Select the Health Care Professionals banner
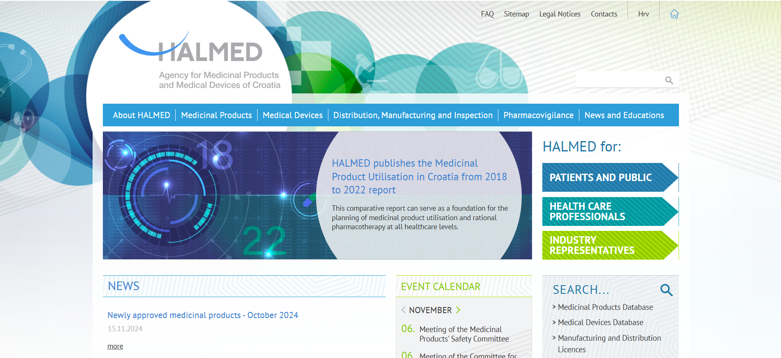Screen dimensions: 781x358 pos(608,212)
